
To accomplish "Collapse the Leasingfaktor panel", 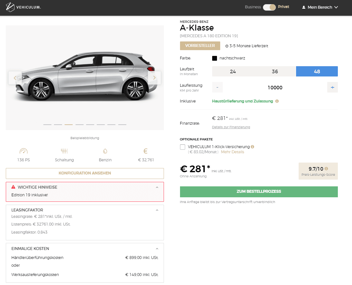I will [x=157, y=210].
